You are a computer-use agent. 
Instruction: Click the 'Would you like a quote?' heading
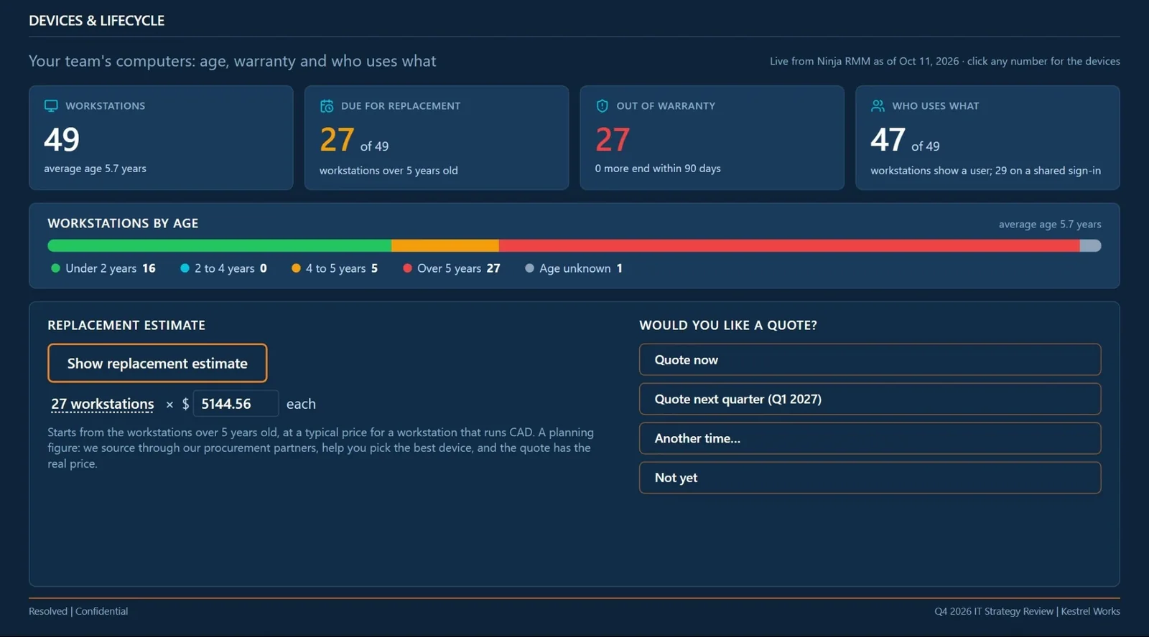pos(728,325)
